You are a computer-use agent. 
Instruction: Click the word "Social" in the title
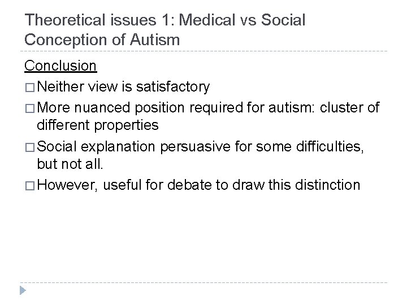tap(284, 21)
